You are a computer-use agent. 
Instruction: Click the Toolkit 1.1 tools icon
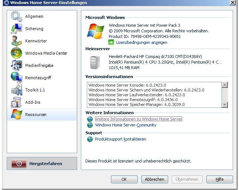(x=16, y=90)
